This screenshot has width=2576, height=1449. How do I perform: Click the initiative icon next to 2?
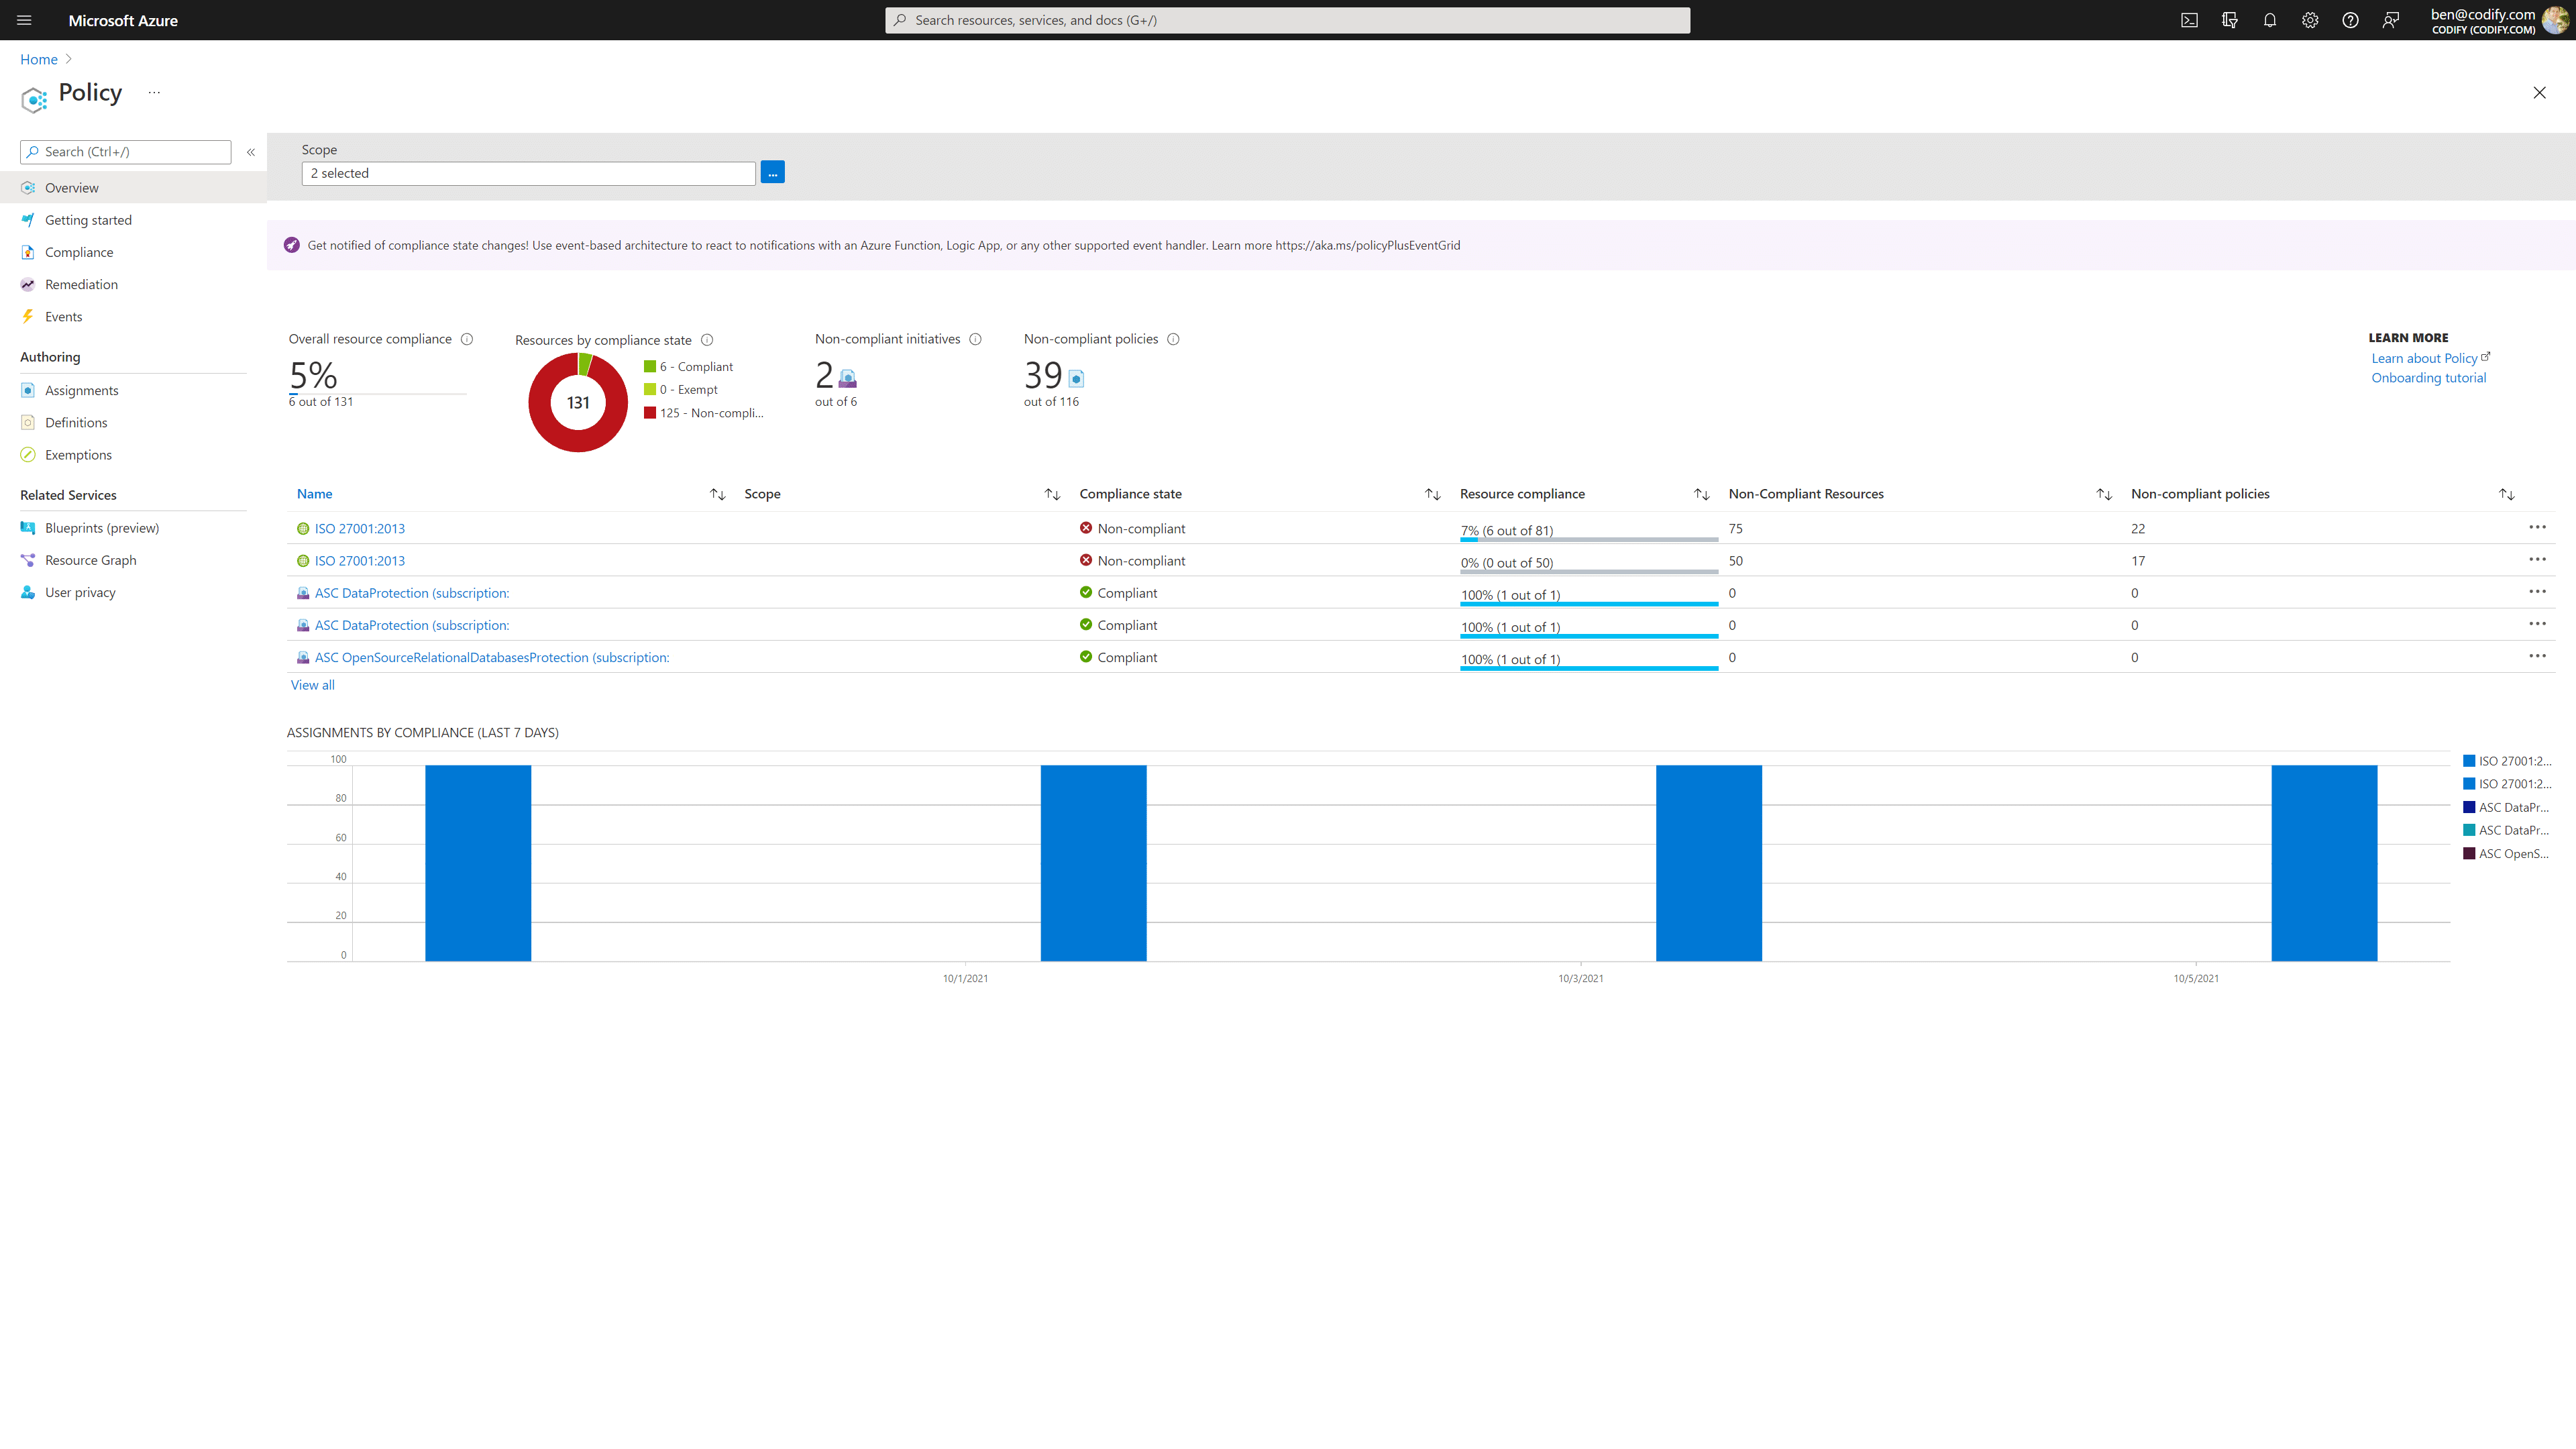point(847,378)
